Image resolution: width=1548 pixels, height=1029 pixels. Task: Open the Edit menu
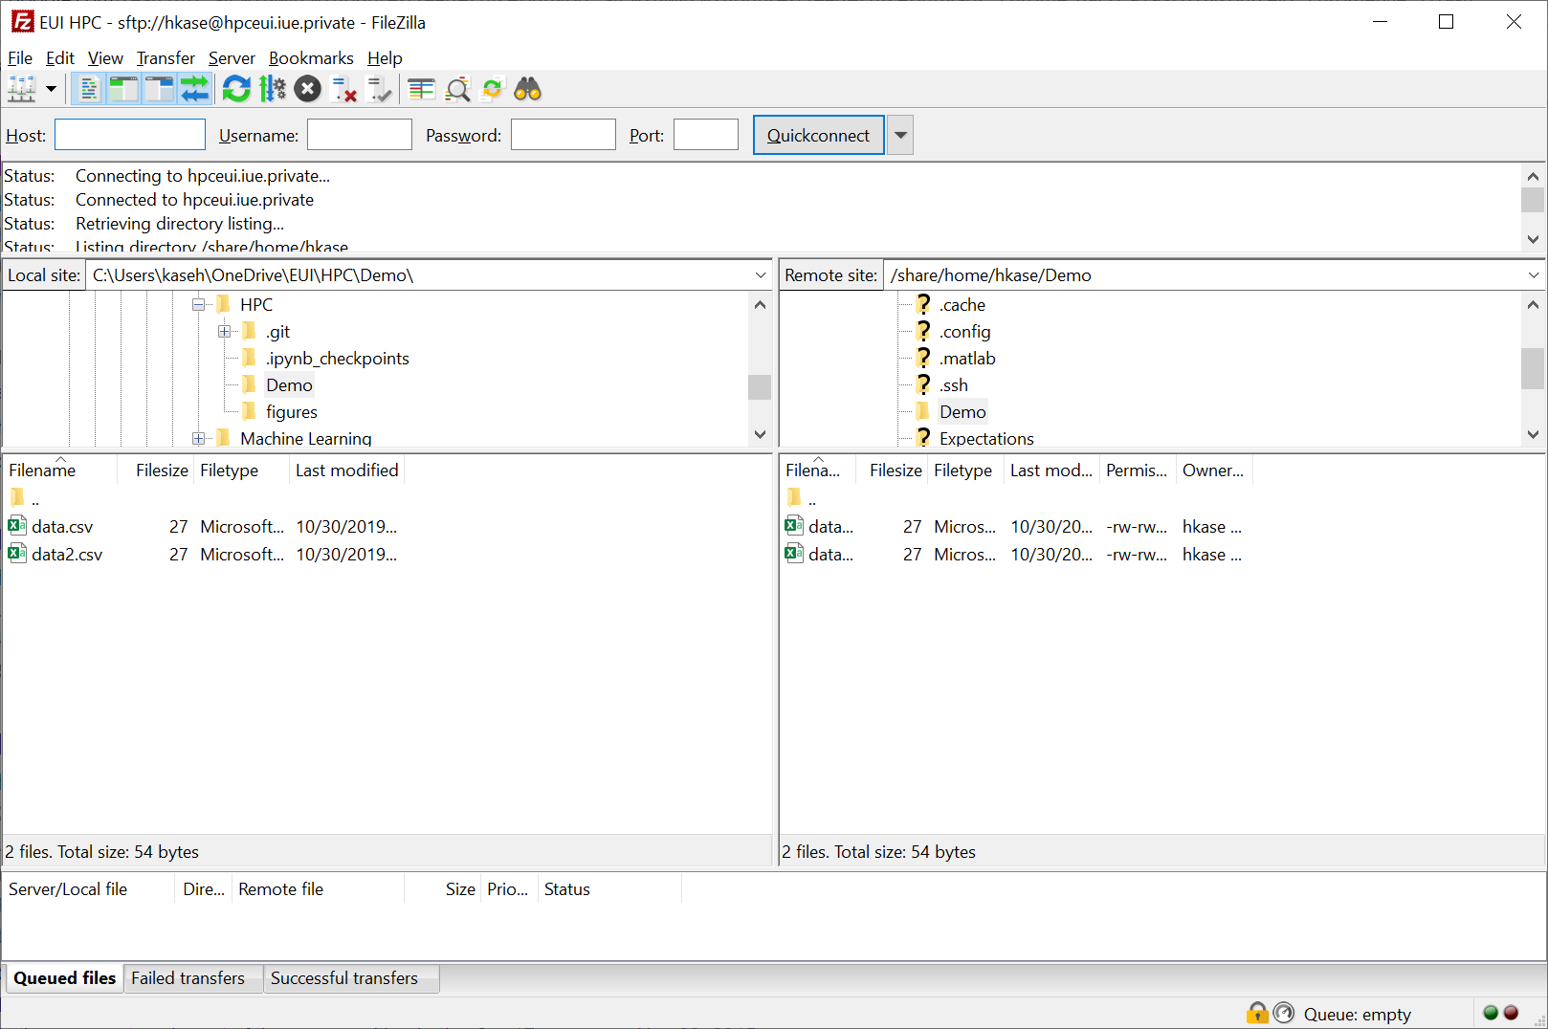pos(60,58)
